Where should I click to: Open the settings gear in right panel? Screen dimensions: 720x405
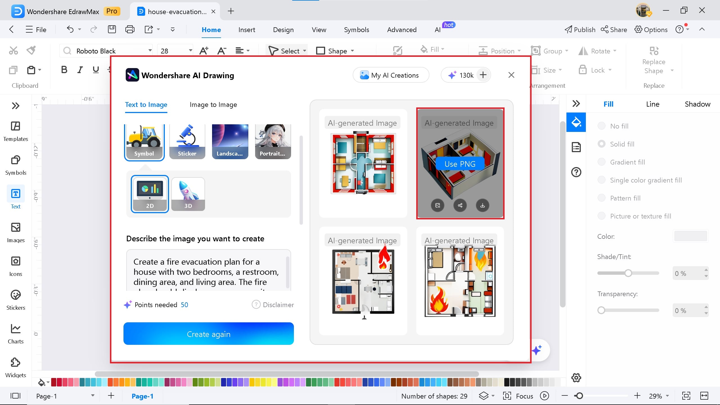[x=576, y=378]
